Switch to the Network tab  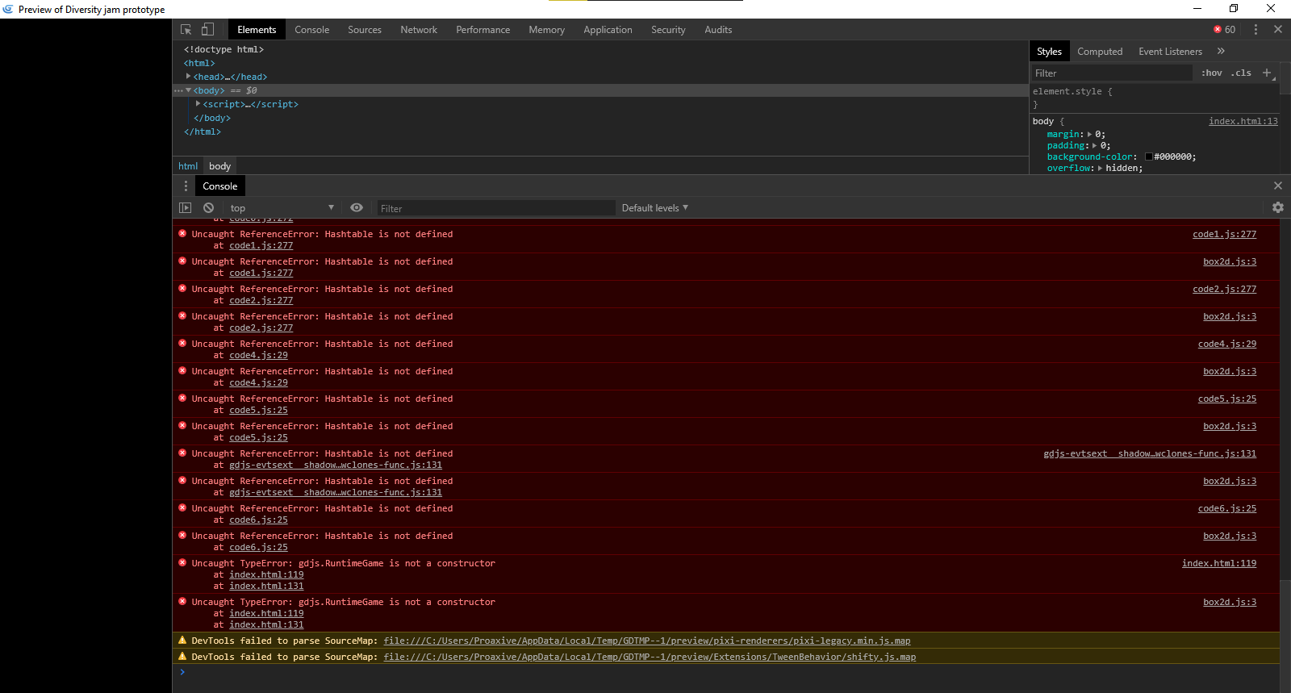(419, 30)
